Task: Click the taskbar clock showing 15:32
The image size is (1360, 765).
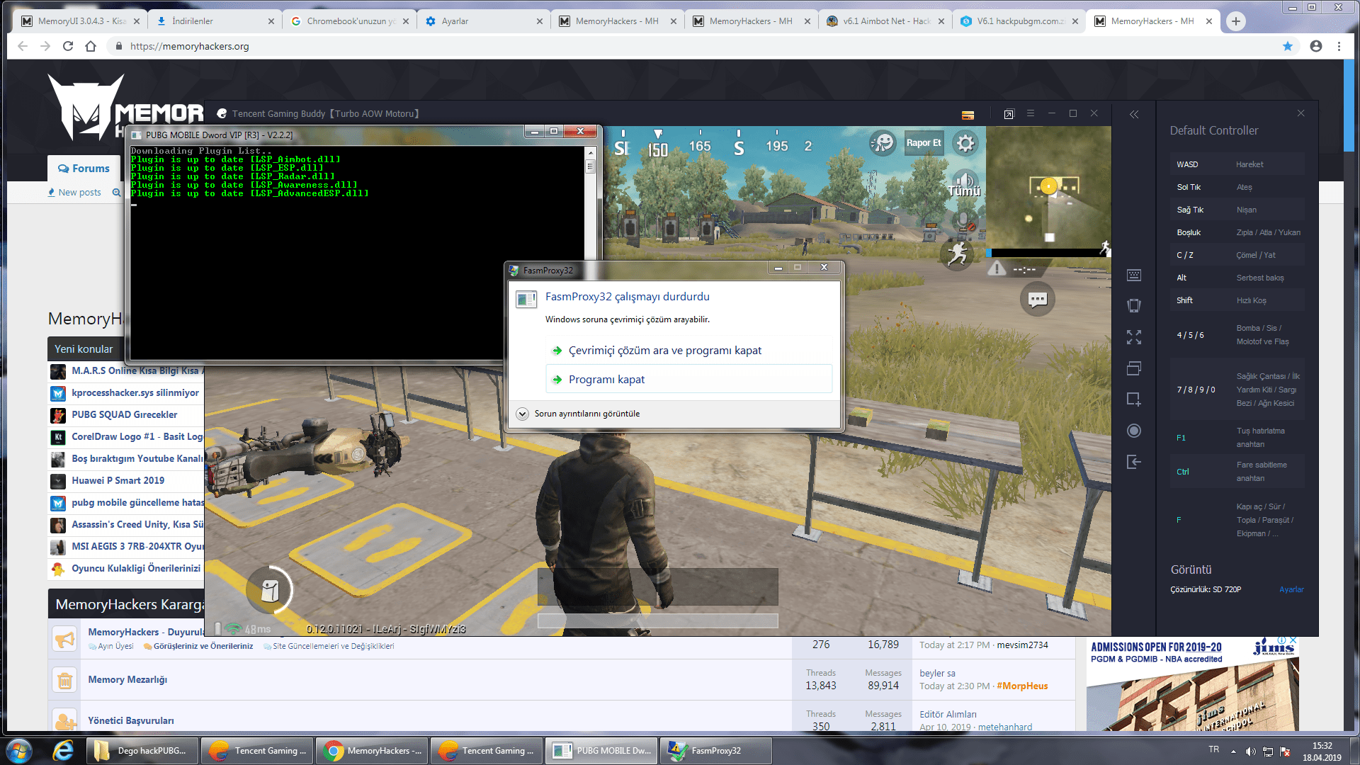Action: [1322, 751]
